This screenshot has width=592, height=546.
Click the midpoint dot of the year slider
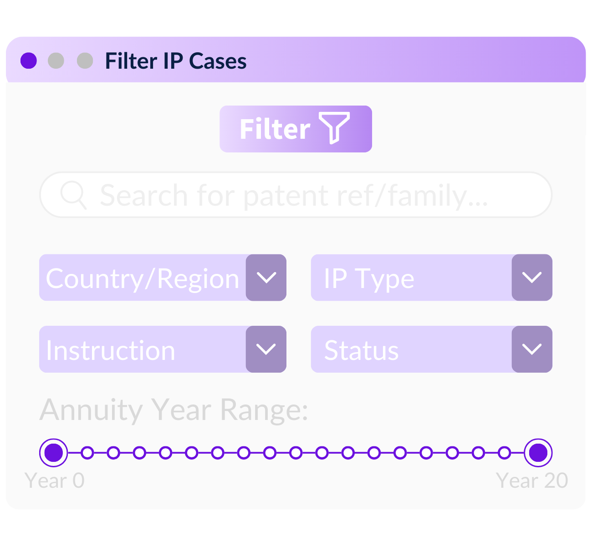[296, 453]
